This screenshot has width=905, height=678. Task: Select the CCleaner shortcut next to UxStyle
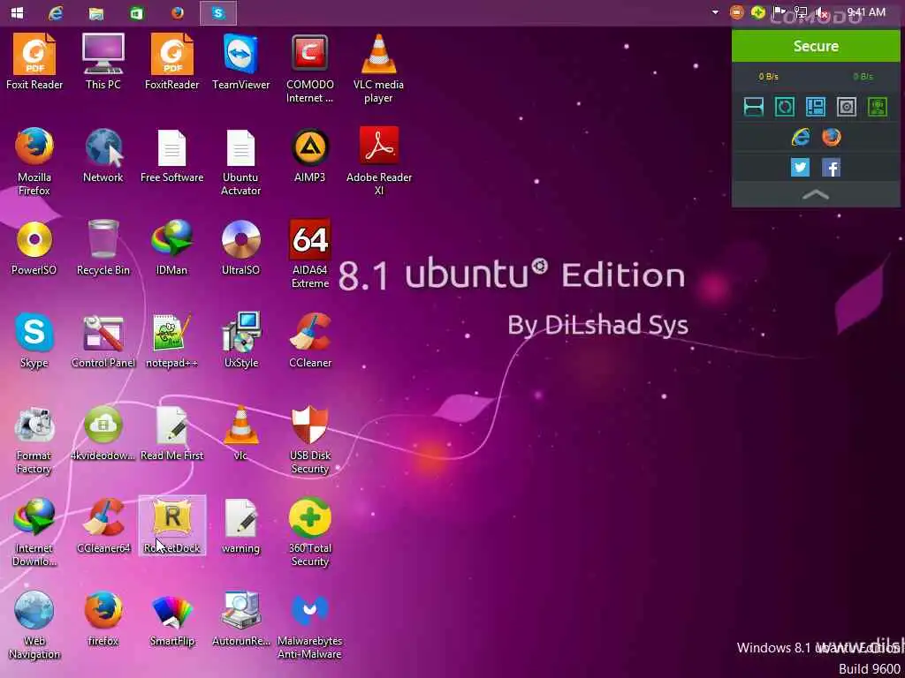[310, 341]
